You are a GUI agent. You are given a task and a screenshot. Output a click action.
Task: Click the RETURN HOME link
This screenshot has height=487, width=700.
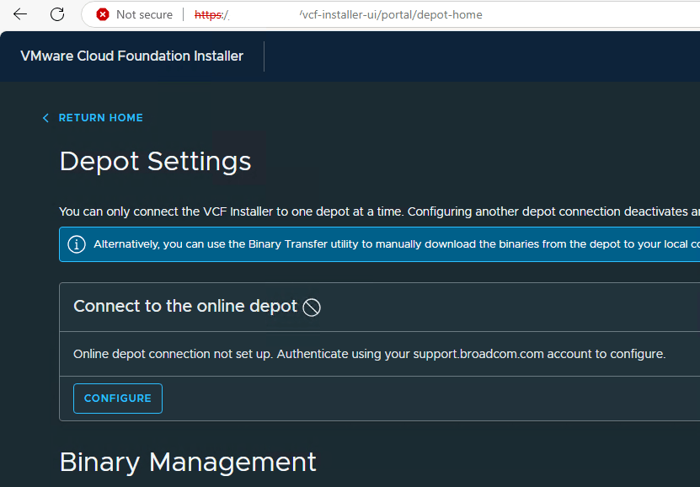point(101,118)
